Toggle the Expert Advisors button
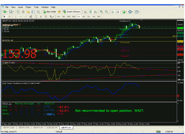Screen dimensions: 185x134 coord(72,12)
